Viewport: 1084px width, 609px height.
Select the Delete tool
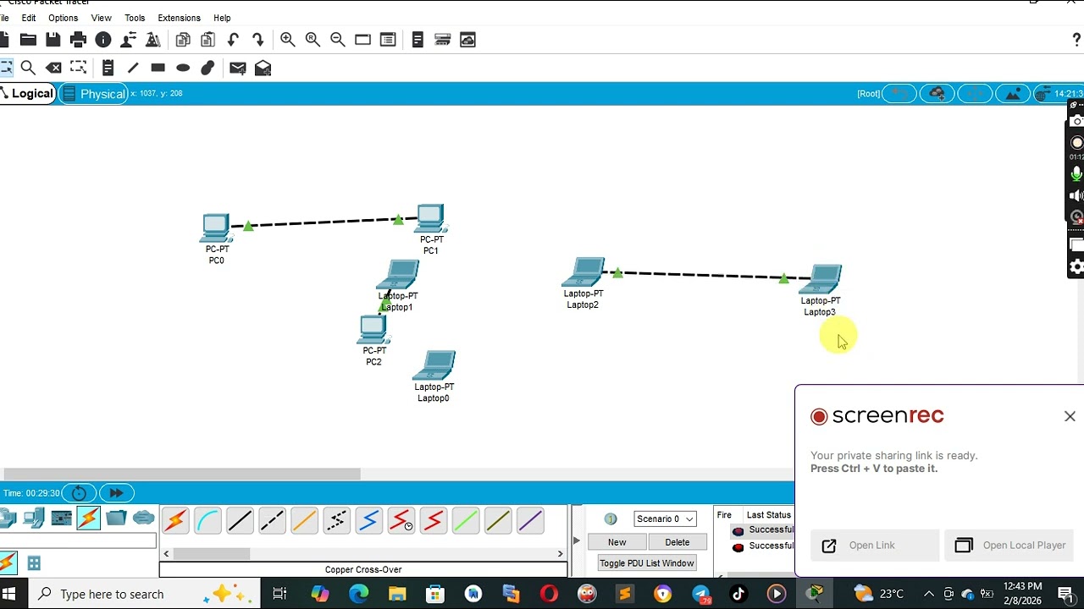pos(53,68)
